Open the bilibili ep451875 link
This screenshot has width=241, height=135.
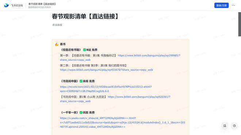106,70
